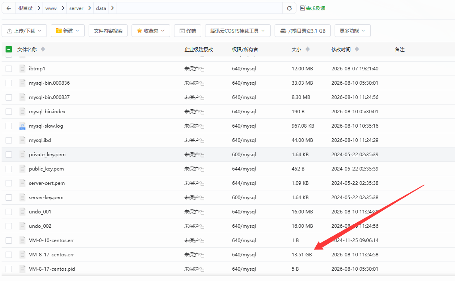Launch the 终端 terminal button
This screenshot has height=281, width=455.
[188, 31]
